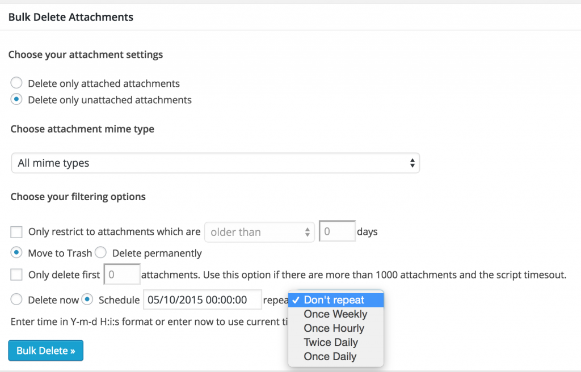Viewport: 581px width, 372px height.
Task: Select the 'Move to Trash' radio button
Action: (16, 252)
